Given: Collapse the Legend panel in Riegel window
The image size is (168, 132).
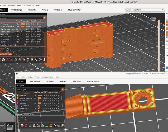Looking at the screenshot, I should 17,86.
